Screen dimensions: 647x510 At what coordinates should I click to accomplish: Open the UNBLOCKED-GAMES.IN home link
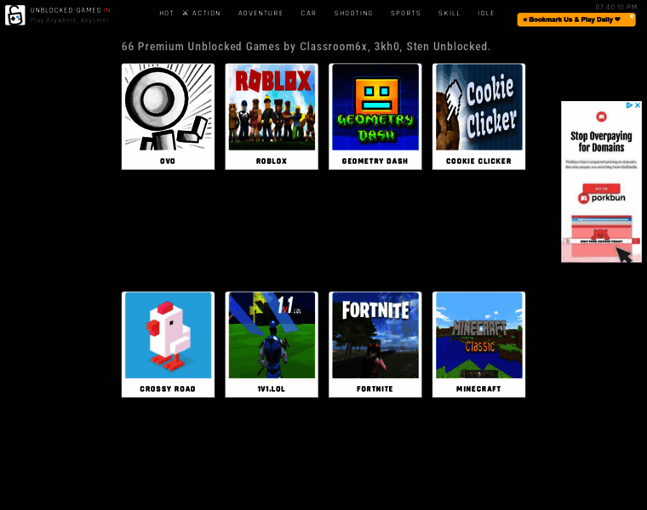point(70,10)
